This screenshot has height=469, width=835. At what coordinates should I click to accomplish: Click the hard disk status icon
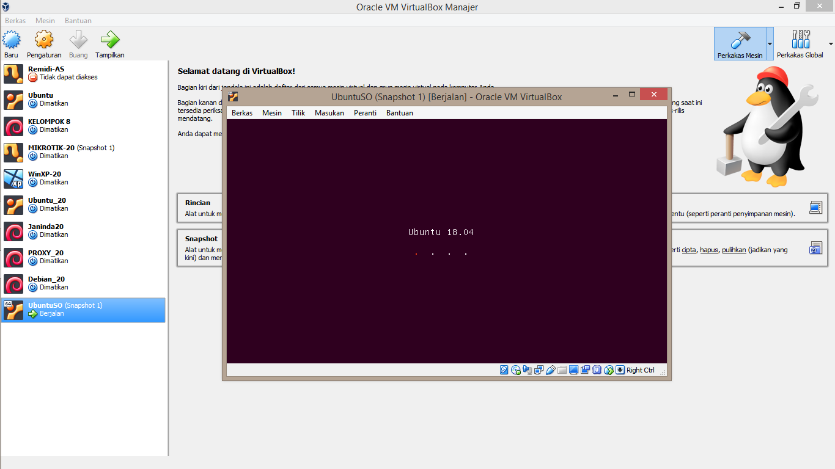(502, 370)
